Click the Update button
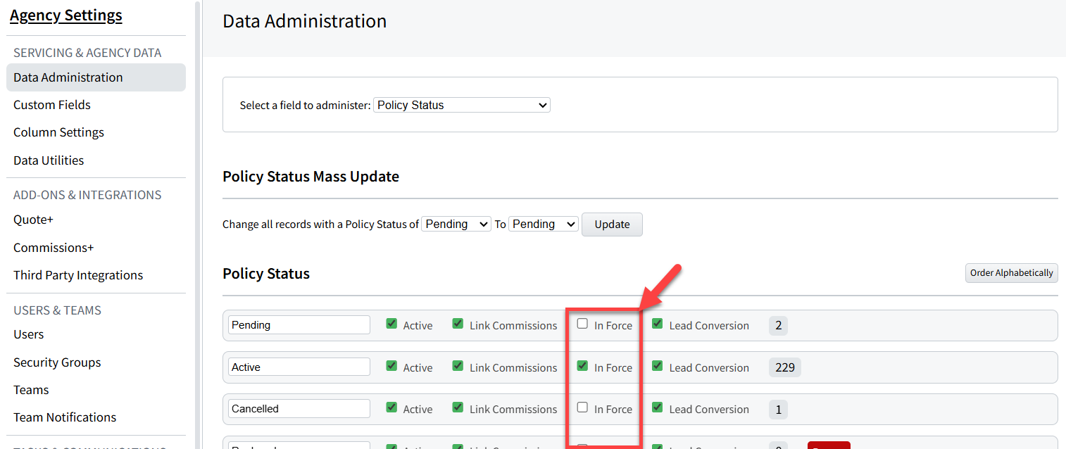This screenshot has width=1066, height=449. pos(612,224)
